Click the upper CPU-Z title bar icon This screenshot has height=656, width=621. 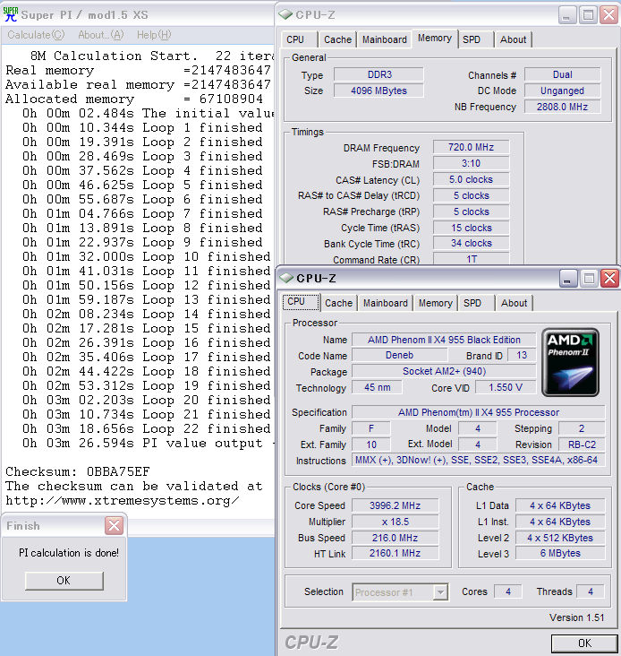285,14
